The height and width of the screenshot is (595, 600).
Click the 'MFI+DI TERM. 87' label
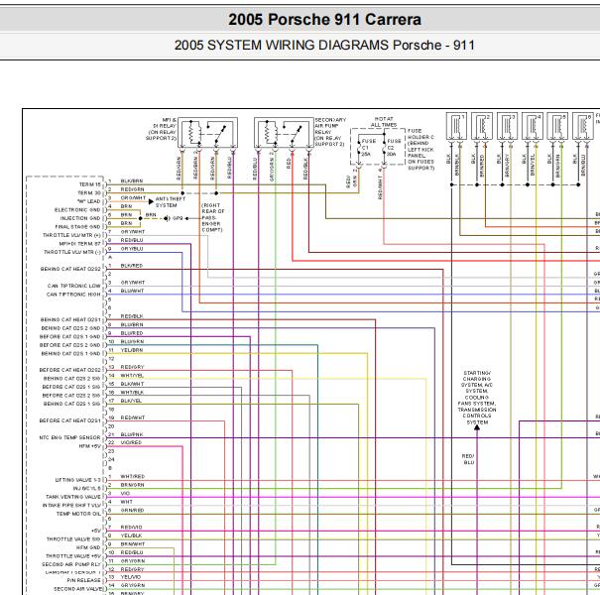click(79, 243)
